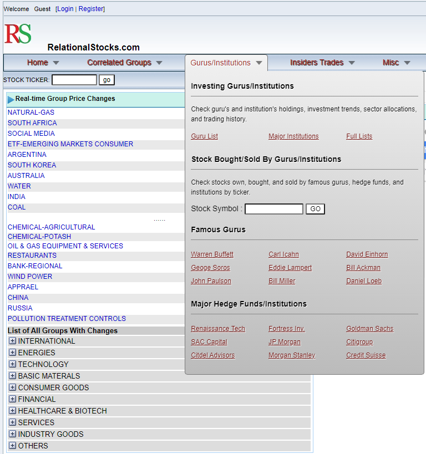Open the Insiders Trades menu
Viewport: 426px width, 454px height.
(322, 63)
